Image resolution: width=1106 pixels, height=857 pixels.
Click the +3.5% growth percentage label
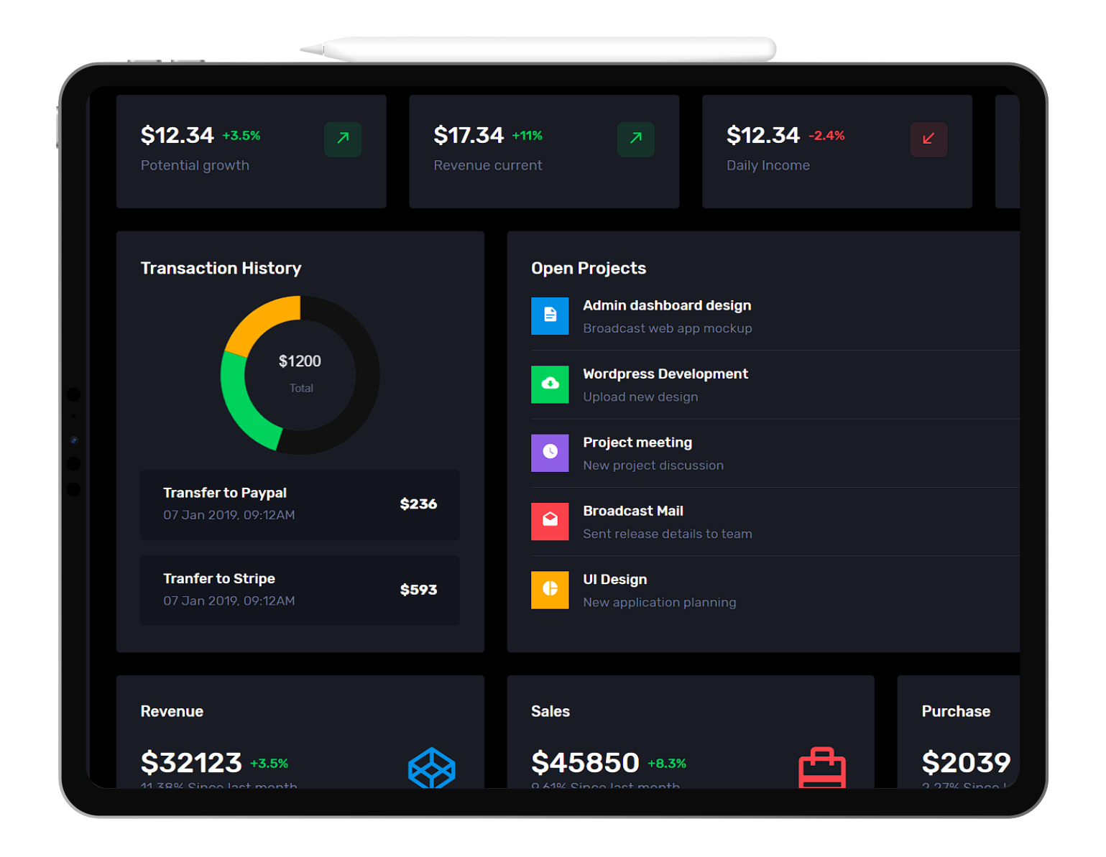tap(241, 135)
